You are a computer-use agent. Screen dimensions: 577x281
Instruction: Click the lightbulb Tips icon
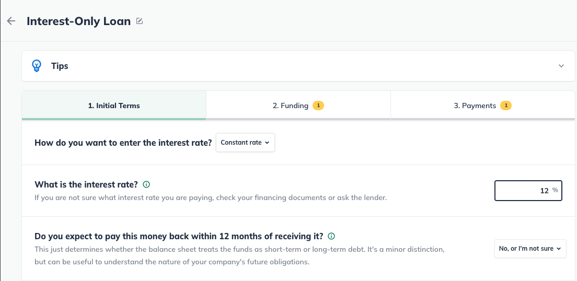37,66
